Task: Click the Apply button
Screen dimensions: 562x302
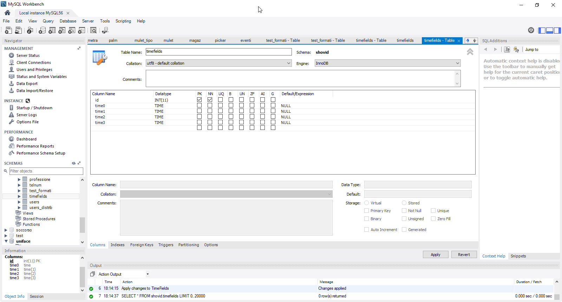Action: pos(436,255)
